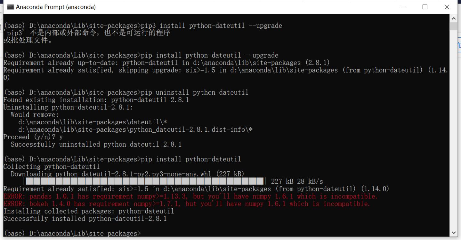Viewport: 461px width, 240px height.
Task: Click the "Anaconda Prompt (anaconda)" title text
Action: pyautogui.click(x=56, y=7)
